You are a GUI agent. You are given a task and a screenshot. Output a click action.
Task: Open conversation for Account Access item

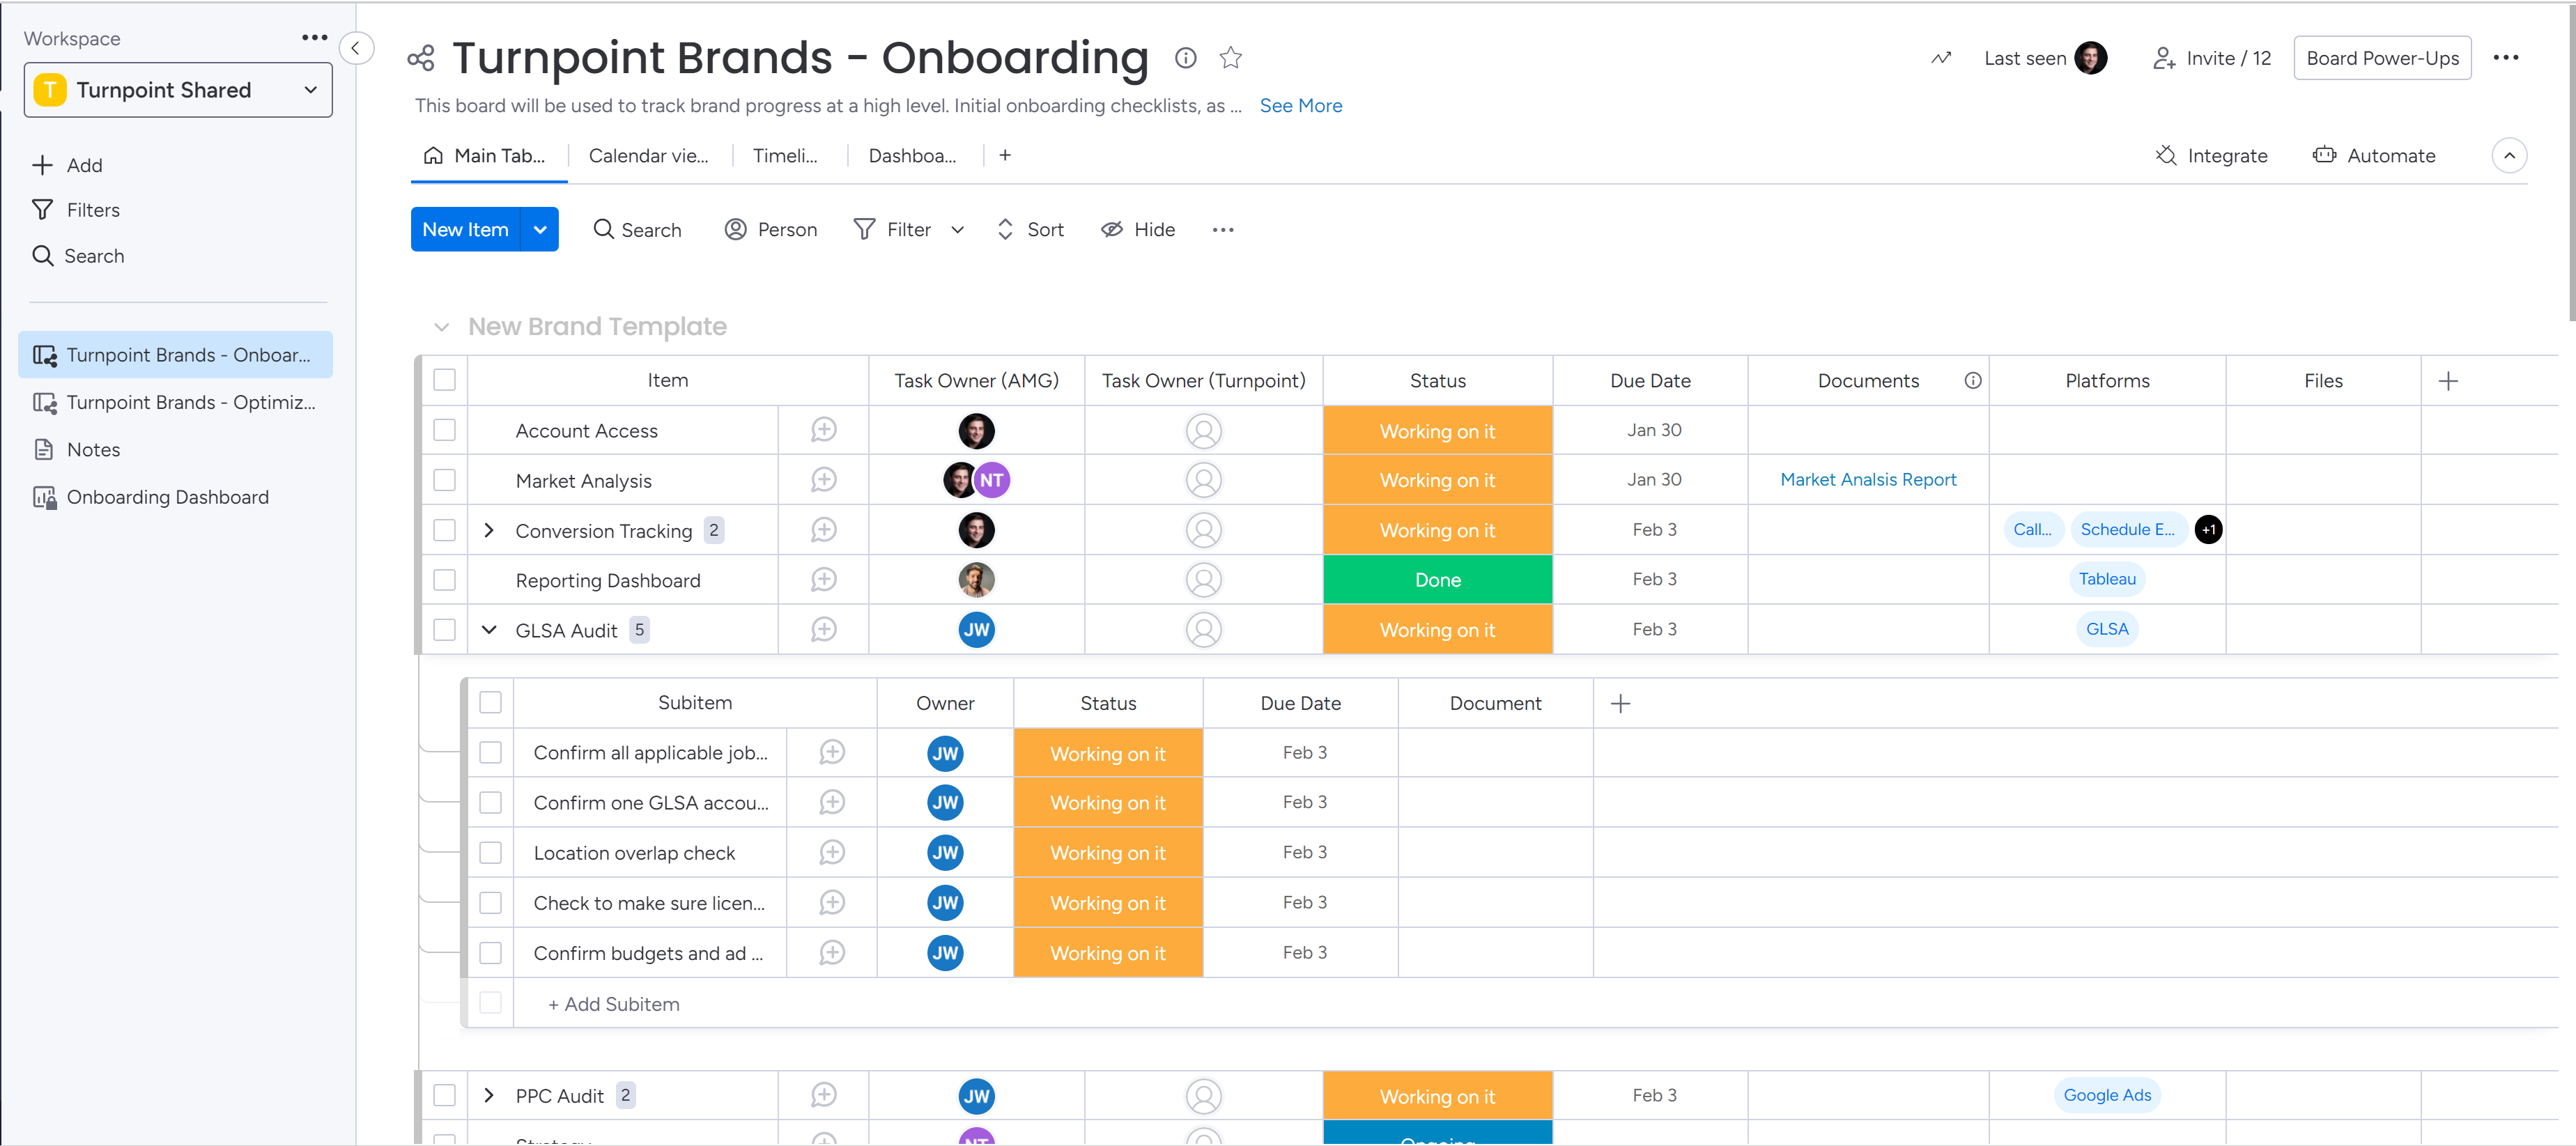click(823, 430)
